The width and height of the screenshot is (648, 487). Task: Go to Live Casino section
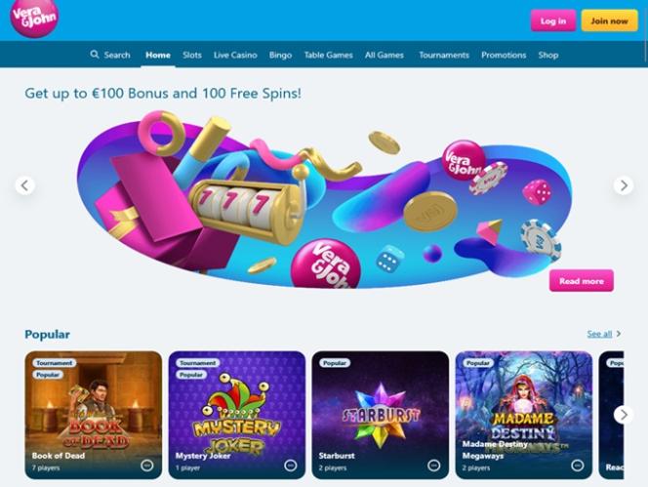(x=235, y=55)
